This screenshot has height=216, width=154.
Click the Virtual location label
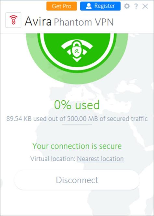[53, 159]
